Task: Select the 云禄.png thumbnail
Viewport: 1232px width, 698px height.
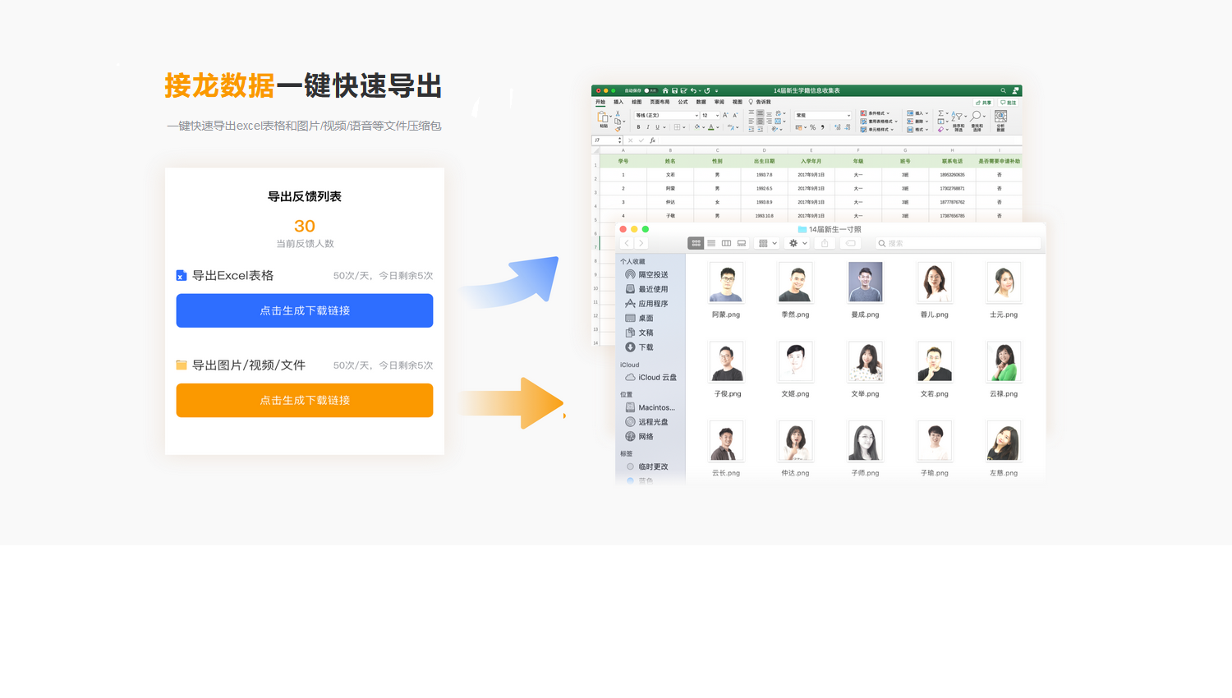Action: coord(1004,361)
